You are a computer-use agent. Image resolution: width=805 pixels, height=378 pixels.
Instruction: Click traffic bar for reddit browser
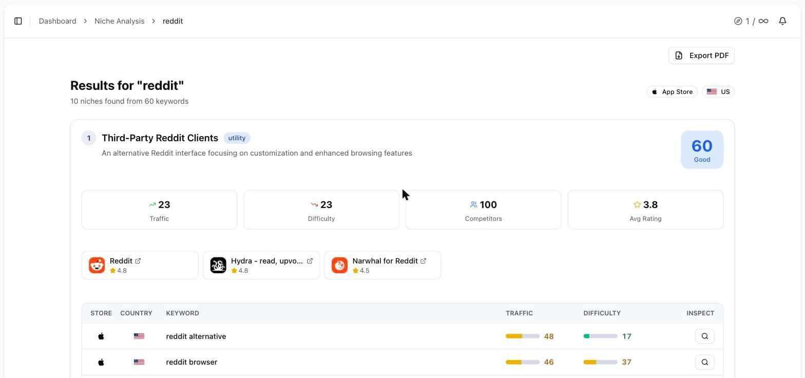[x=523, y=362]
